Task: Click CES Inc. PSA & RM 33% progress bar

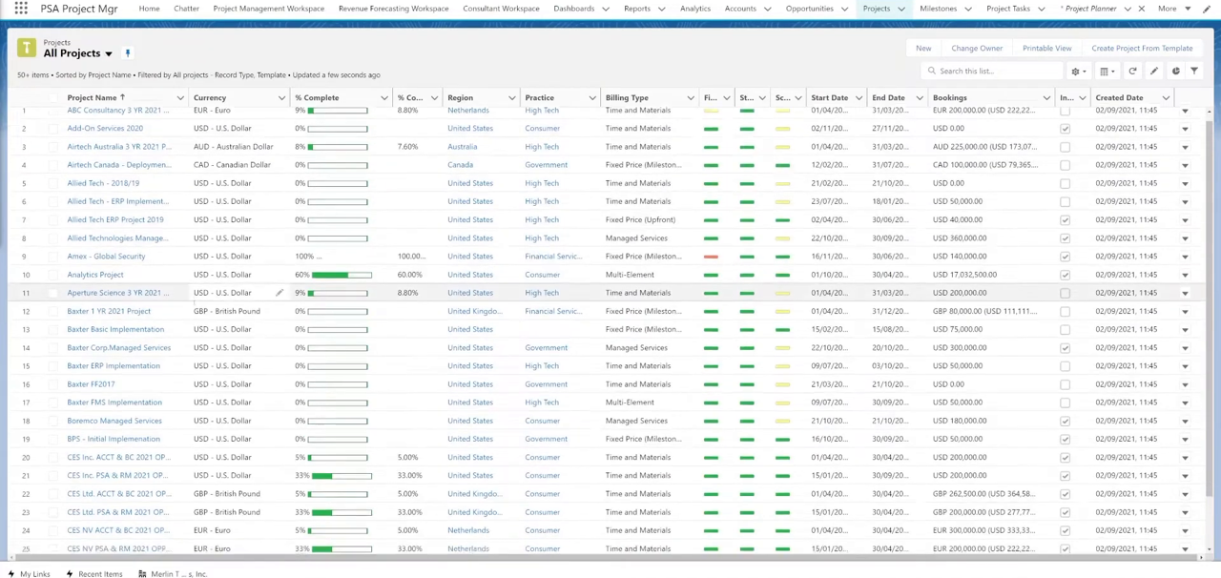Action: tap(341, 476)
